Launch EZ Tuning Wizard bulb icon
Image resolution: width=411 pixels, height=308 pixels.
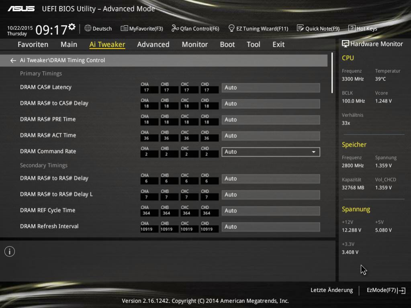(x=231, y=28)
